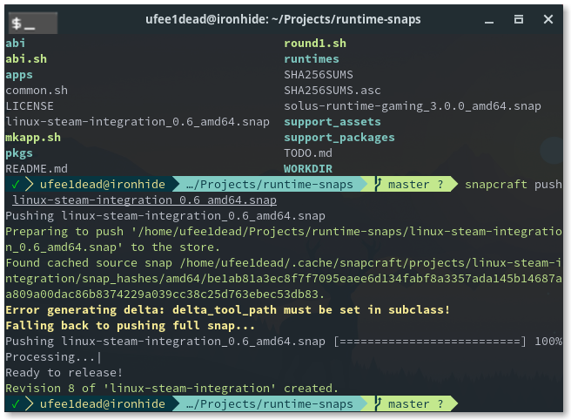Select the 'README.md' file entry
571x420 pixels.
(x=37, y=169)
